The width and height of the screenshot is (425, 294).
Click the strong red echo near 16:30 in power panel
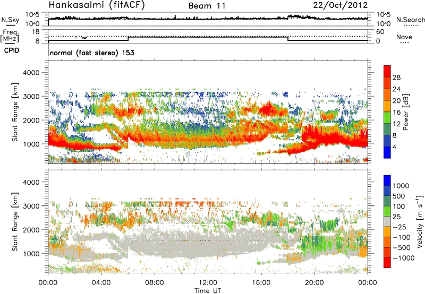[x=267, y=109]
